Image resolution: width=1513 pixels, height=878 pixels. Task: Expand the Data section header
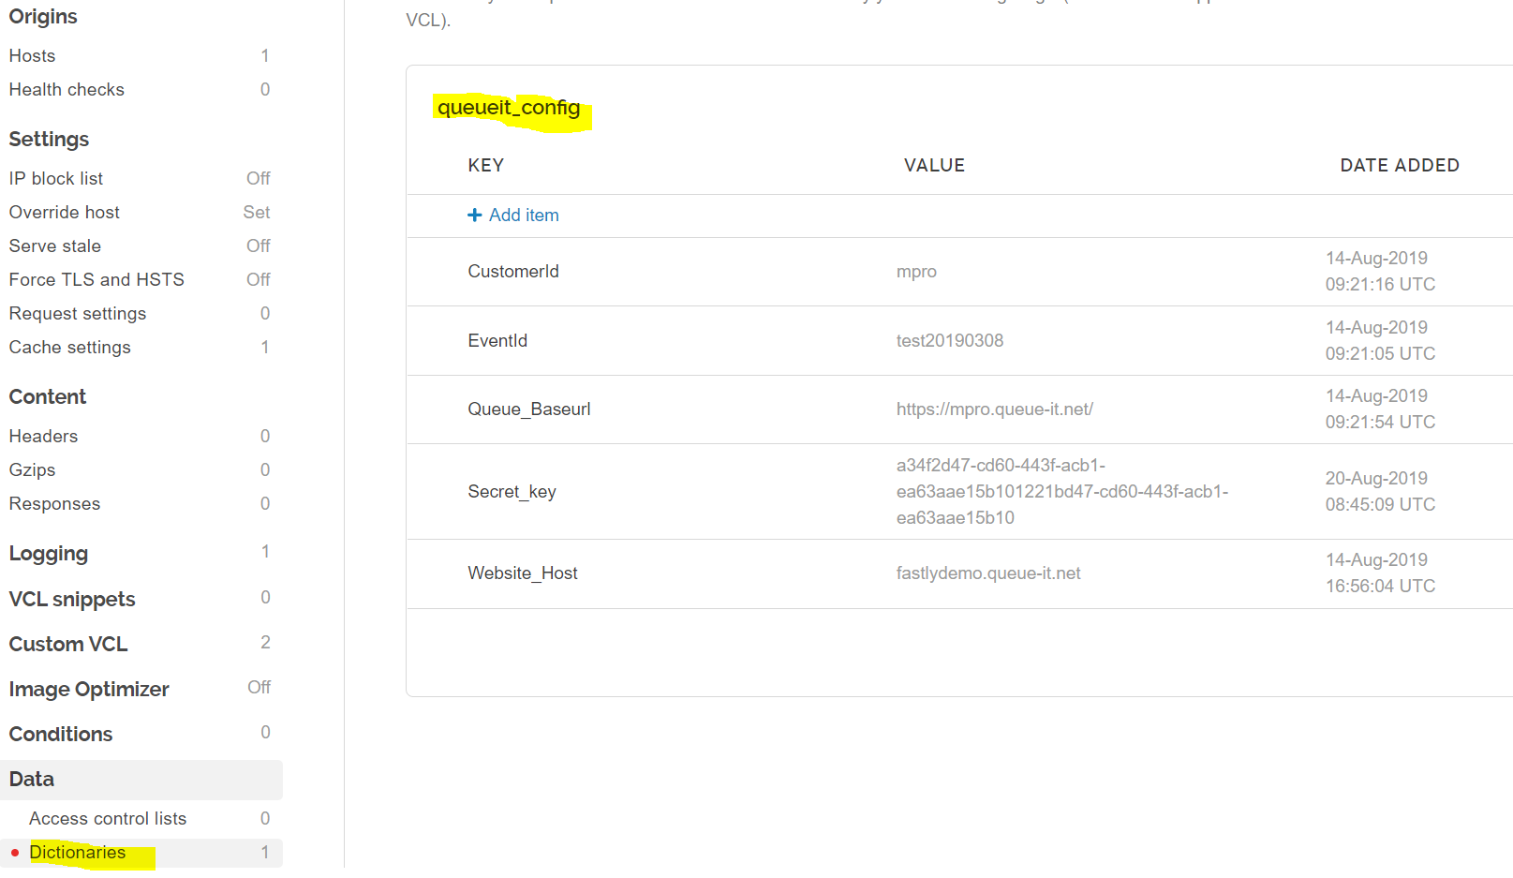(x=32, y=780)
